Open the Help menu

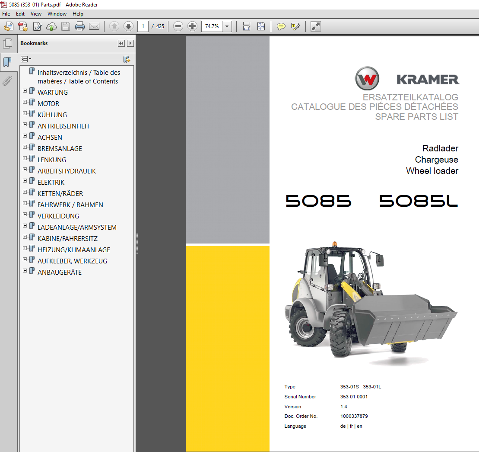(78, 14)
